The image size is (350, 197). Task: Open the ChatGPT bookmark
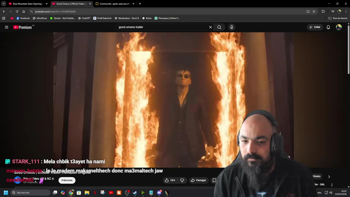84,18
